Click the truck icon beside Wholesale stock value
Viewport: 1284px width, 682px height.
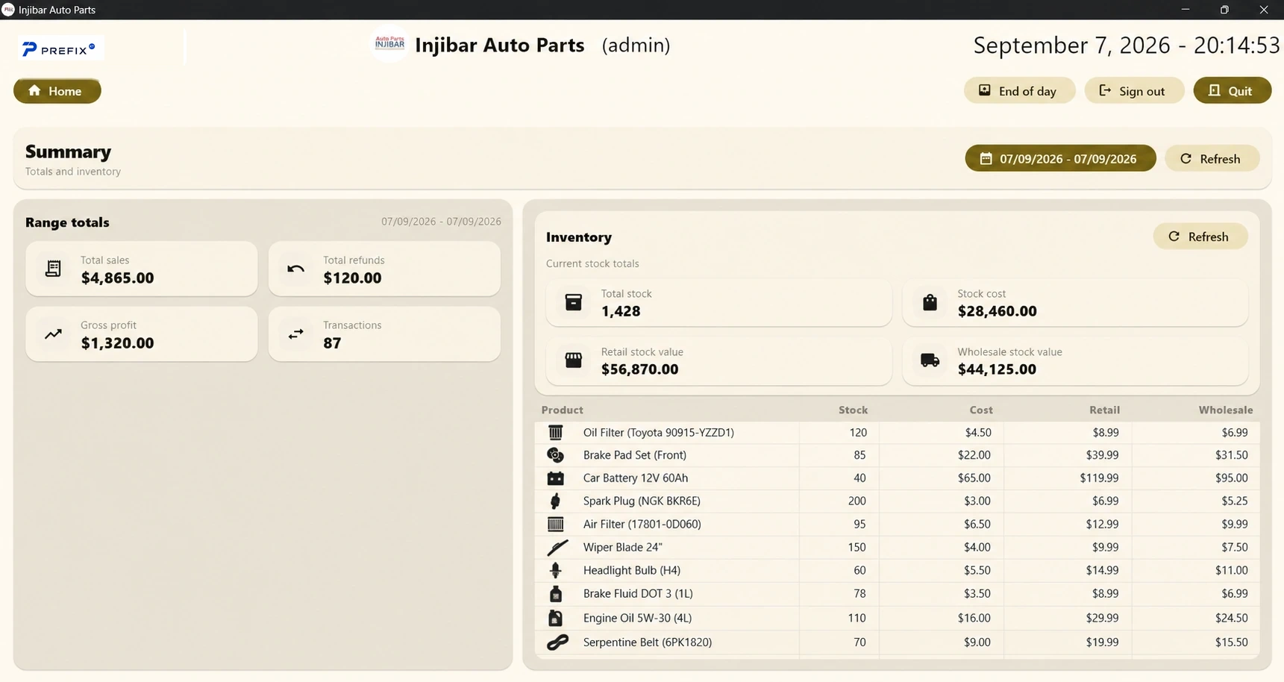pos(930,360)
